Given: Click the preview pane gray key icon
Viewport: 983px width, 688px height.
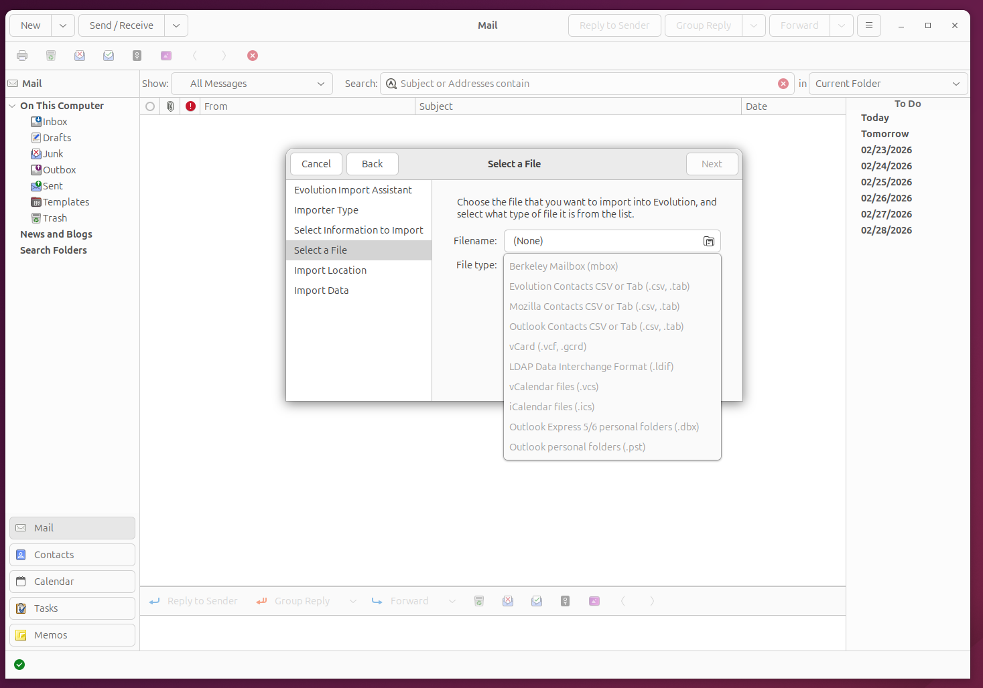Looking at the screenshot, I should (x=566, y=601).
